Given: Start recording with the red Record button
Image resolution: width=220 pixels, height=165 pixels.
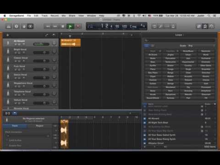Looking at the screenshot, I should tap(78, 27).
